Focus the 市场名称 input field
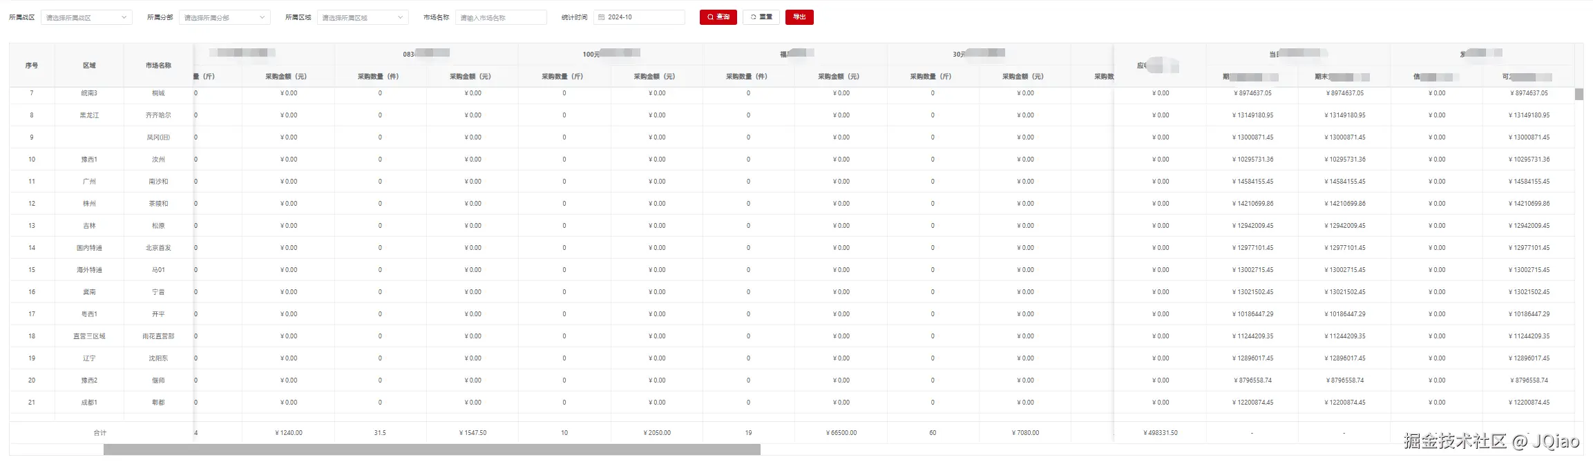Screen dimensions: 1593x464 coord(501,17)
